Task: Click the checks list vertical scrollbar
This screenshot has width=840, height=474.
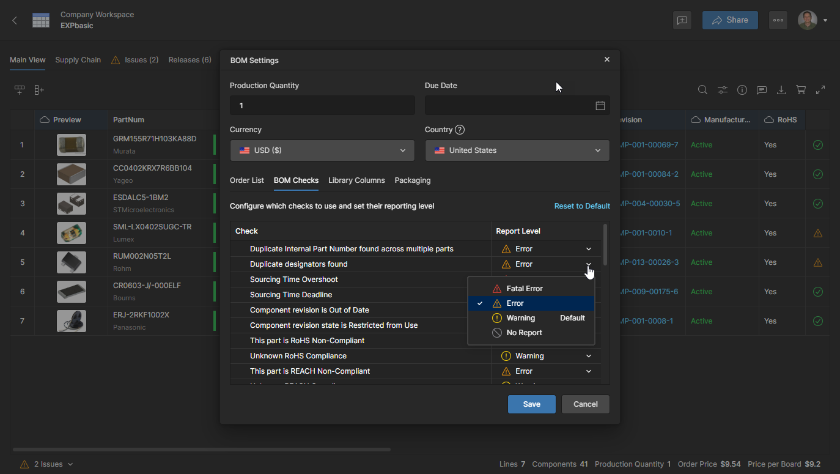Action: [x=605, y=245]
